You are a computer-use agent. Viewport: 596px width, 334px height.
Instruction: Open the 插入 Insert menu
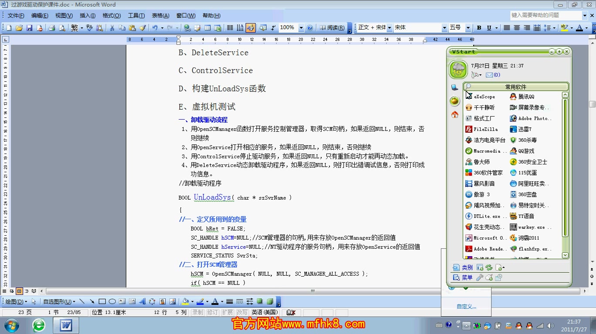click(88, 16)
